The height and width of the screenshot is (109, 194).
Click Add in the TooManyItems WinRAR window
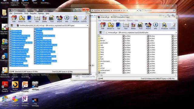coord(14,19)
